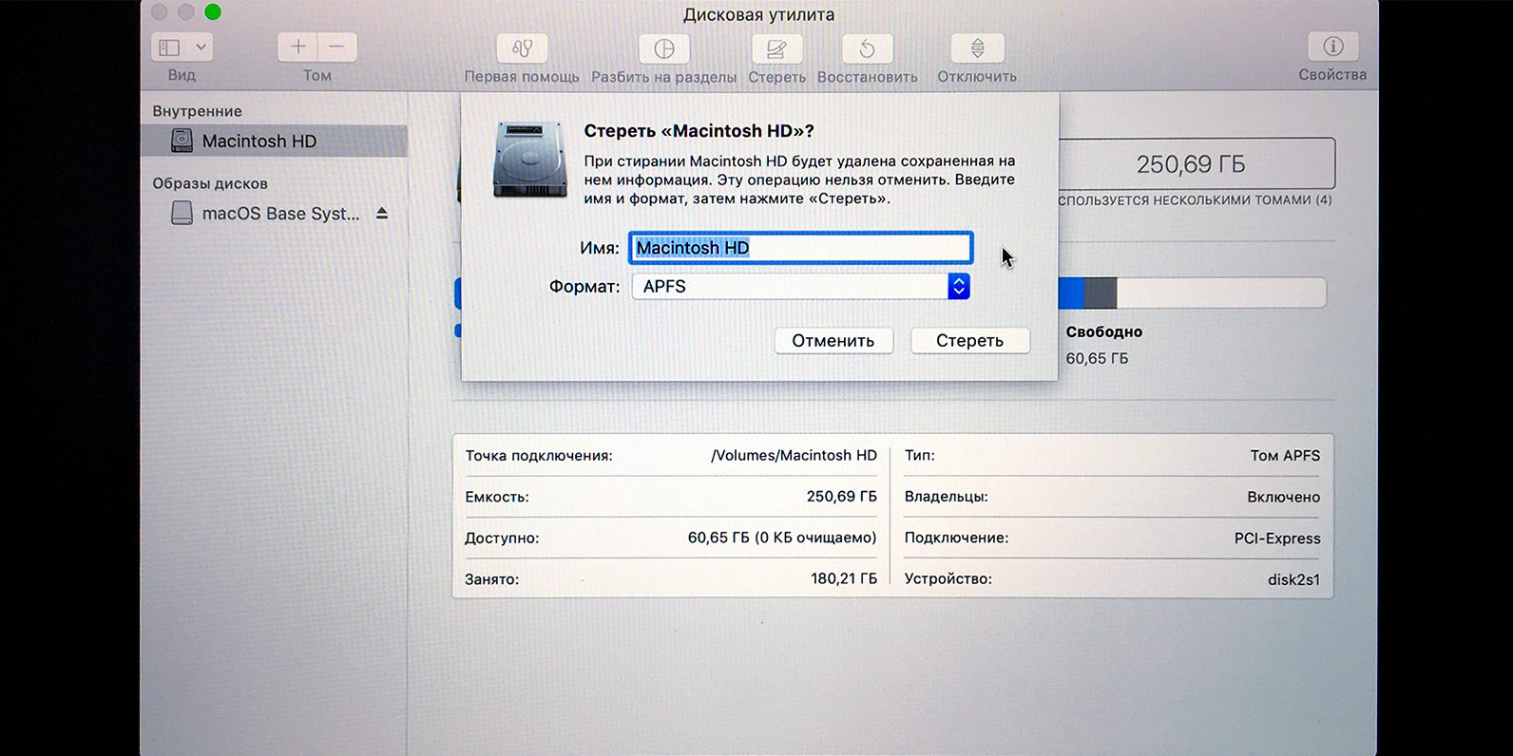This screenshot has height=756, width=1513.
Task: Click the Erase toolbar icon
Action: click(x=776, y=47)
